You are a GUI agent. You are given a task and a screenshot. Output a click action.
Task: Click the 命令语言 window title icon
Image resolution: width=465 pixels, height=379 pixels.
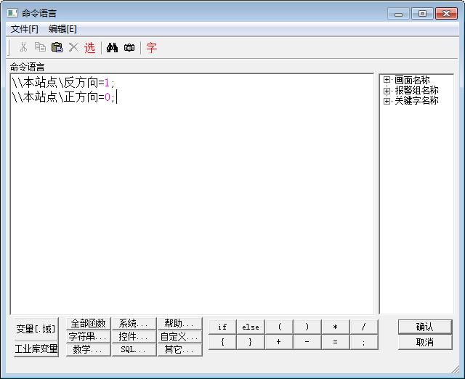click(12, 13)
